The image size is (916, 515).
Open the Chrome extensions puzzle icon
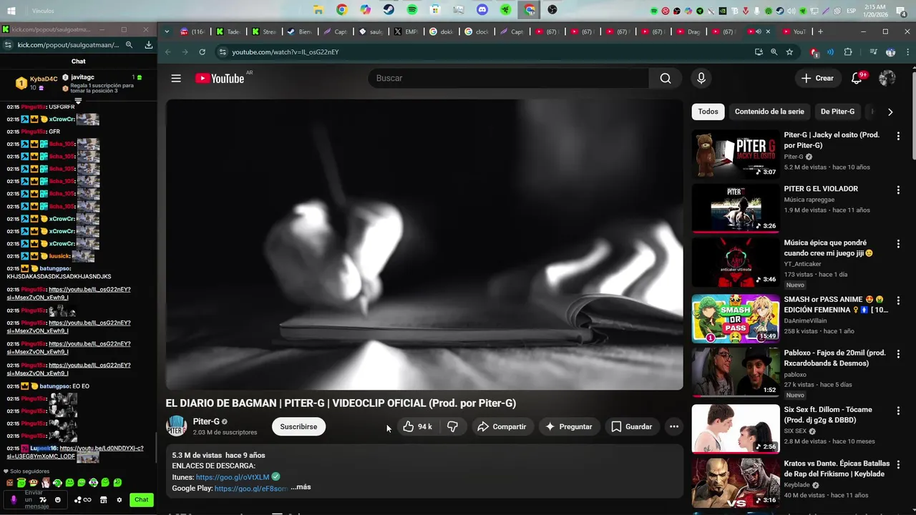coord(848,52)
